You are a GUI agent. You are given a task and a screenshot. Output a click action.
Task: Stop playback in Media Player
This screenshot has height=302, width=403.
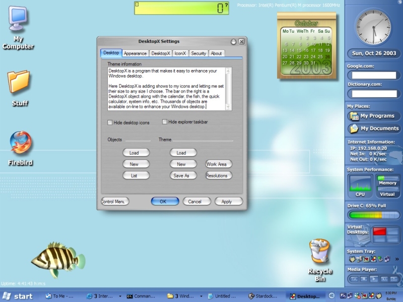(364, 279)
